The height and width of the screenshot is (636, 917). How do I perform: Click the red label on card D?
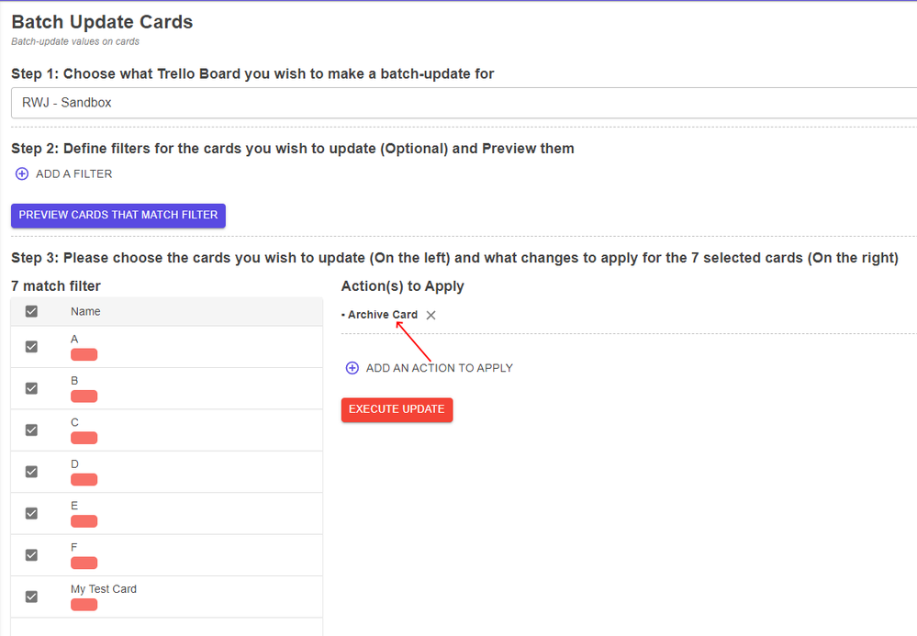click(84, 480)
